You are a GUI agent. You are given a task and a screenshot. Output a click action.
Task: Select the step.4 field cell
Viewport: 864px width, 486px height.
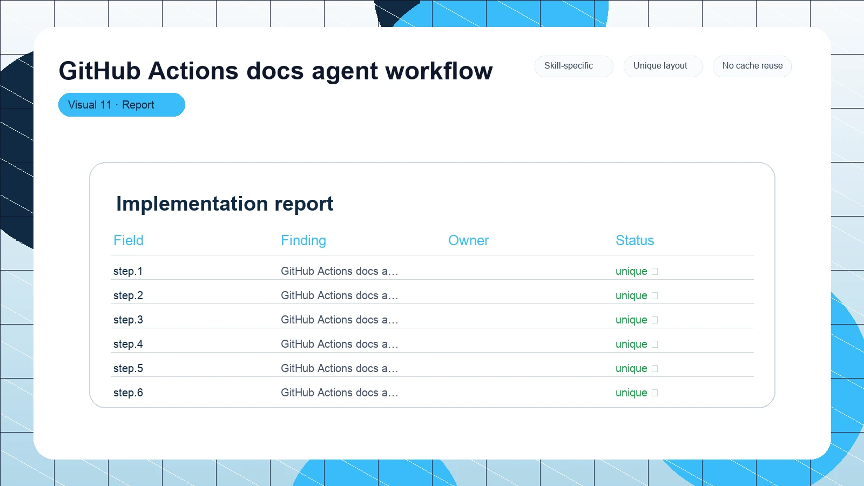tap(128, 344)
